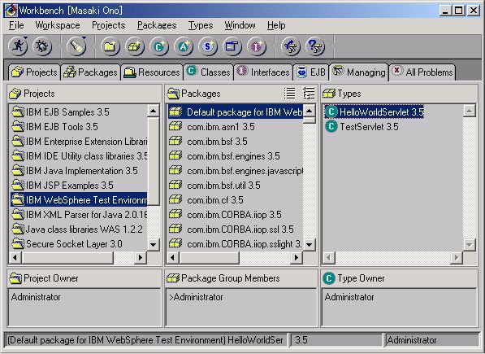
Task: Click Administrator under Type Owner
Action: coord(349,297)
